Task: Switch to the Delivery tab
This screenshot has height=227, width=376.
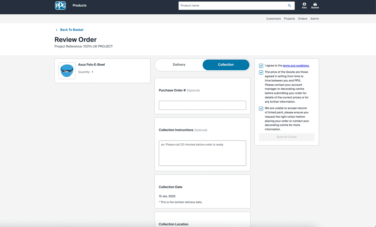Action: [179, 65]
